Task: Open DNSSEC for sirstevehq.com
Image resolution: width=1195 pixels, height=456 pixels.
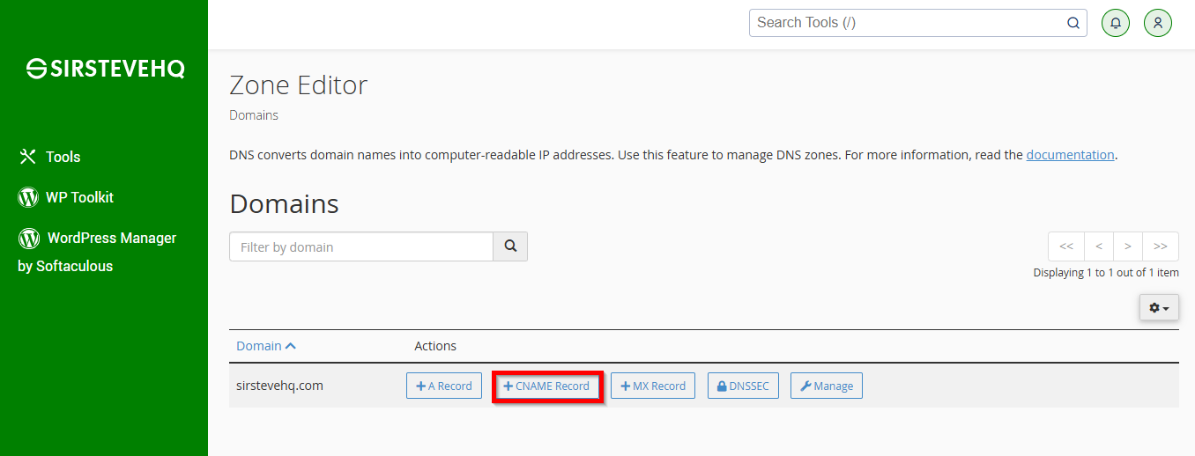Action: 743,386
